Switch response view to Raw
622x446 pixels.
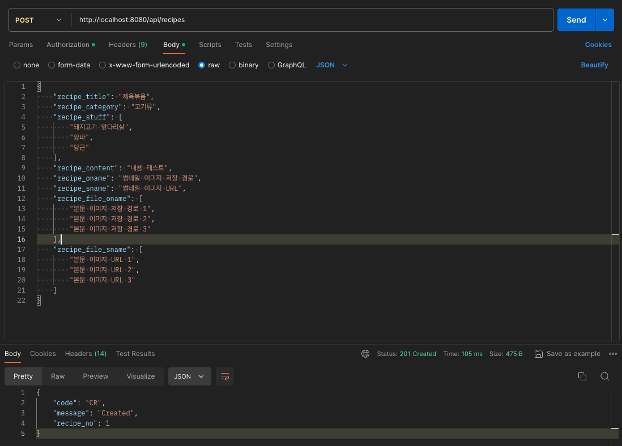point(58,376)
